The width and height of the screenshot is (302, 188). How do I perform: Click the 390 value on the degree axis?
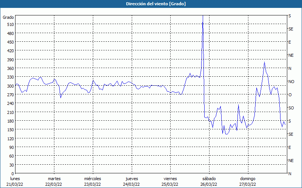point(10,60)
